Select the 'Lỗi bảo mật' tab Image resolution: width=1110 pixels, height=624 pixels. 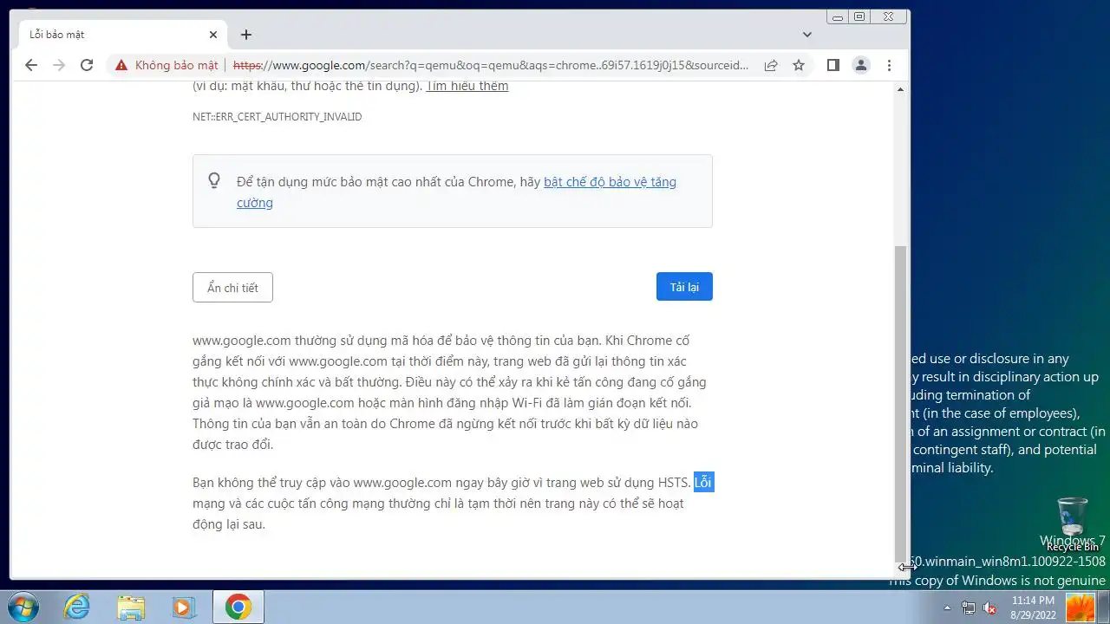pos(123,35)
